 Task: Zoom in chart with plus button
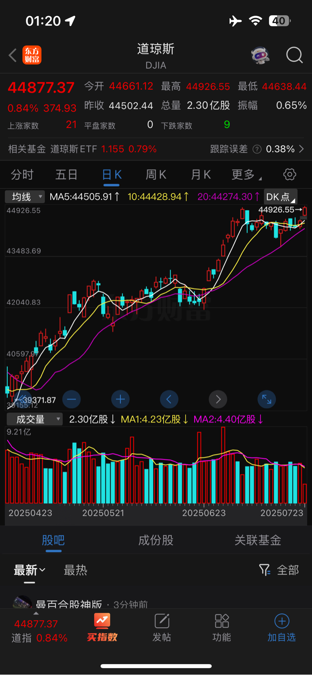[120, 399]
